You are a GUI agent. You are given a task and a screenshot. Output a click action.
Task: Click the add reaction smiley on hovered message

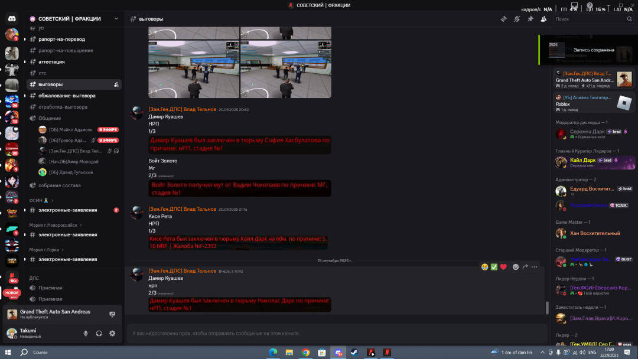[516, 267]
